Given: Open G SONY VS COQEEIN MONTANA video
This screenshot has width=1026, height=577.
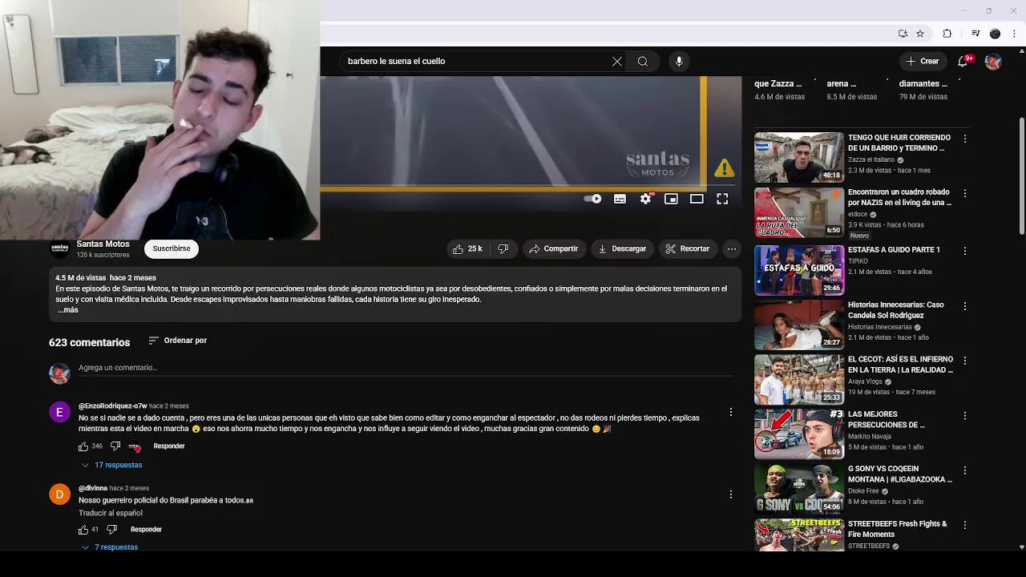Looking at the screenshot, I should 799,488.
